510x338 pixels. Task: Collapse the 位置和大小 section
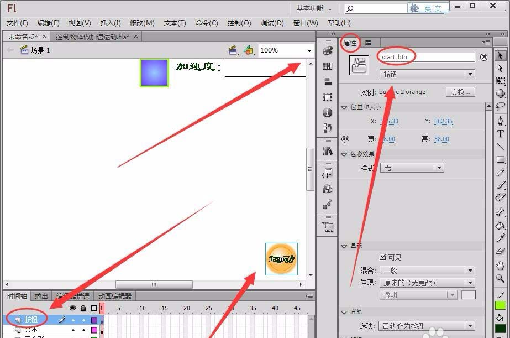coord(344,107)
